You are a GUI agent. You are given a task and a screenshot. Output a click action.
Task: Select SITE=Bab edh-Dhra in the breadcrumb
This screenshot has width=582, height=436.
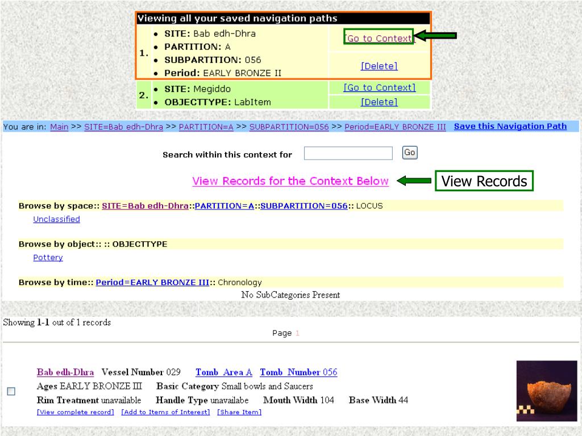[x=123, y=127]
